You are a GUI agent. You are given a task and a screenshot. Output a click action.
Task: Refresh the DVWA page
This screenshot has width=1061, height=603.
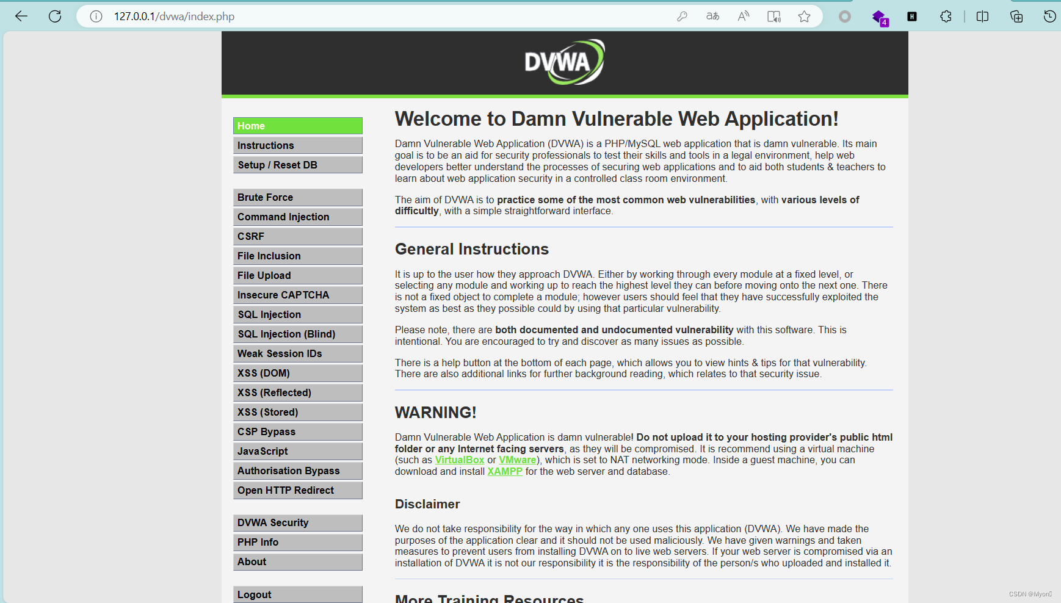(x=54, y=16)
